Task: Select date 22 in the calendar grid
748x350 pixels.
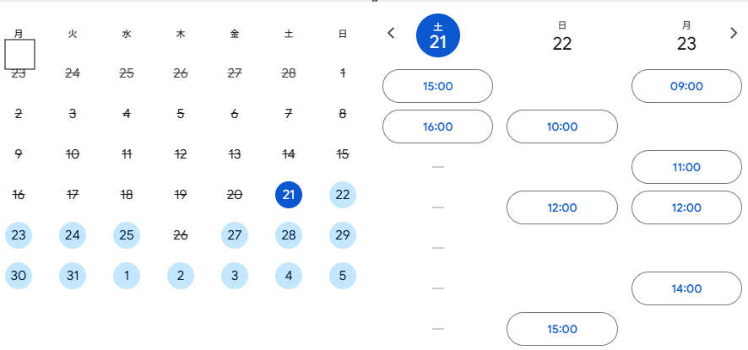Action: (342, 195)
